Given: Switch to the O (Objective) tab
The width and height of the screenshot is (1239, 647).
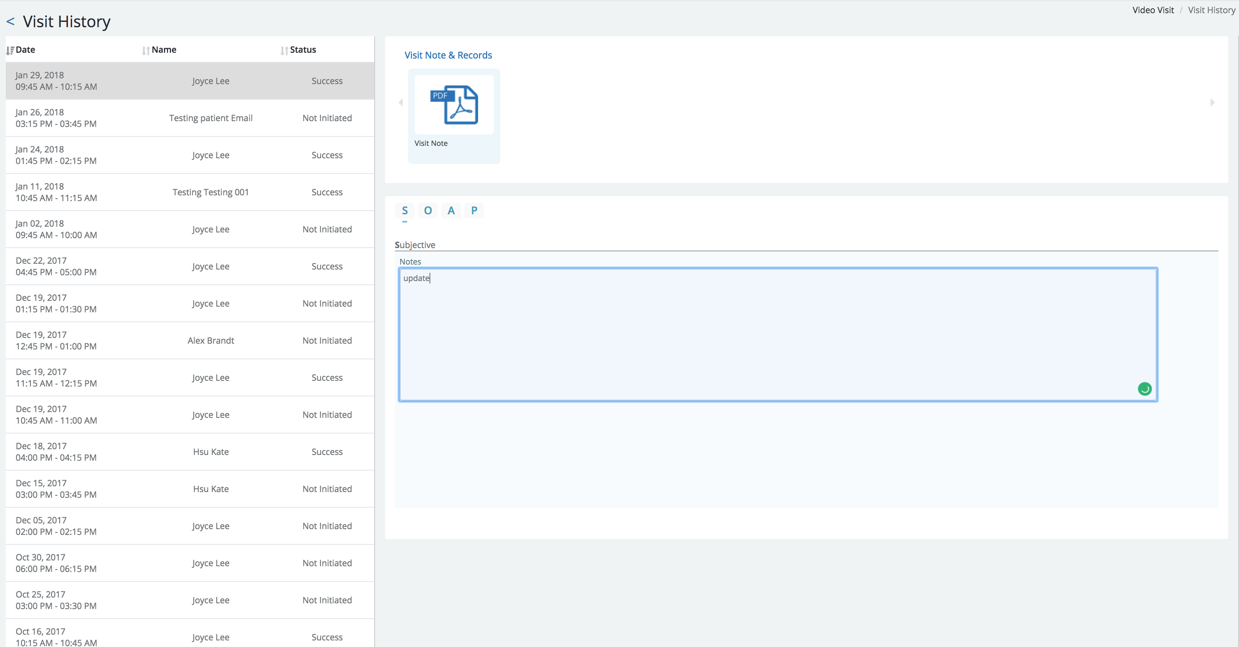Looking at the screenshot, I should 427,210.
